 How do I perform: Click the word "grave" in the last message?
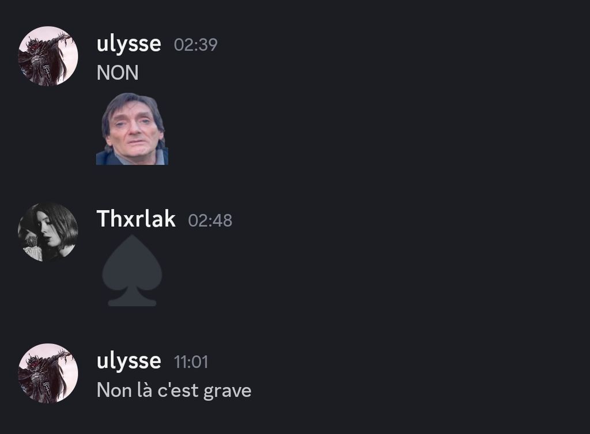point(227,391)
